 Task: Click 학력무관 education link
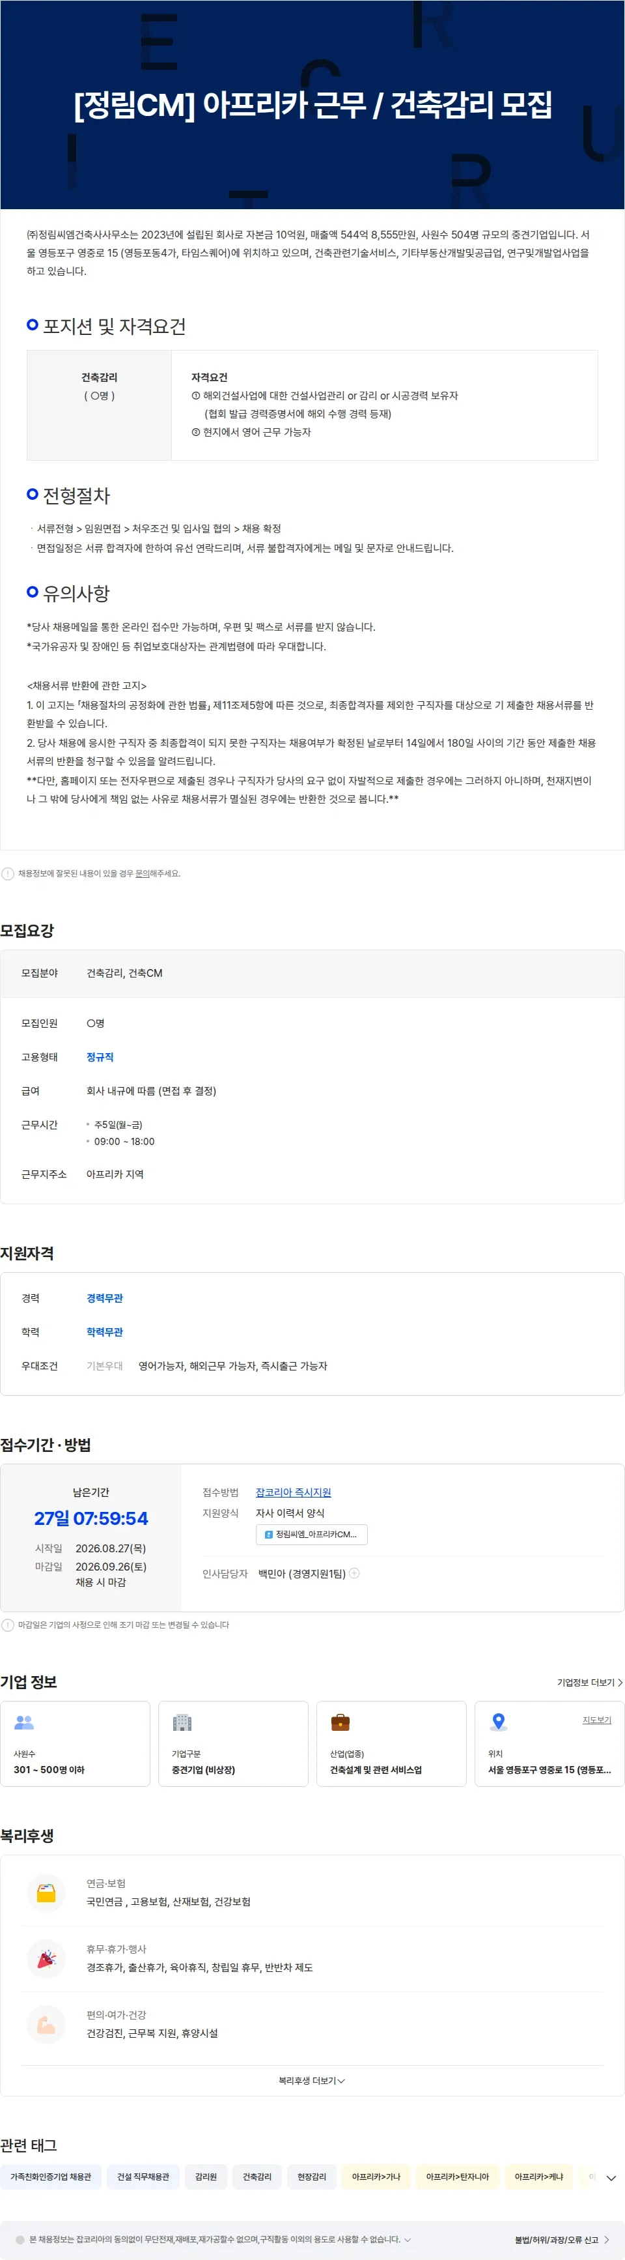104,1332
